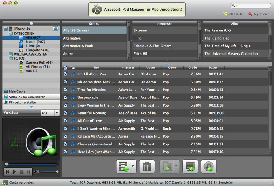Select Alle (28 Genres) filter

pyautogui.click(x=94, y=30)
